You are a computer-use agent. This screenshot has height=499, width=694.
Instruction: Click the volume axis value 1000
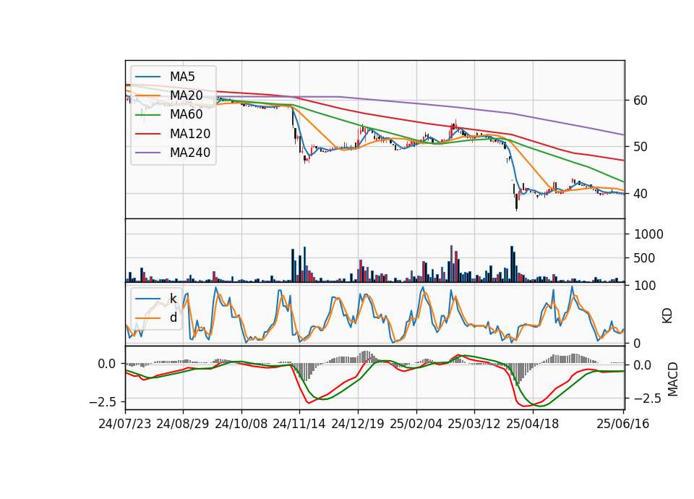coord(648,234)
